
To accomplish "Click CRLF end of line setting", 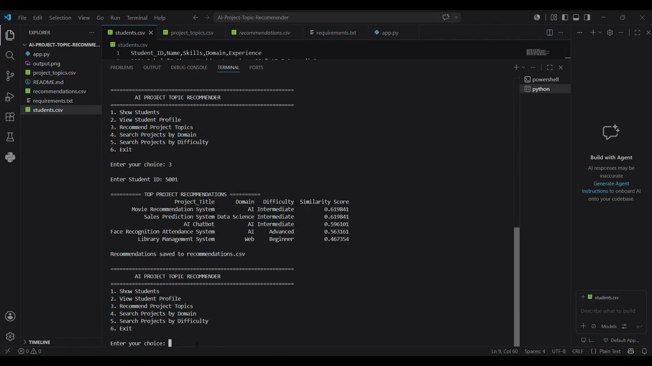I will 578,351.
